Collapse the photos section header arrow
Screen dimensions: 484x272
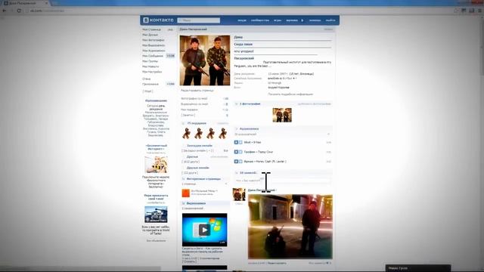pos(237,104)
